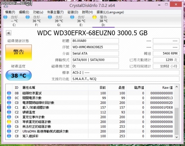
Task: Open the 語言(L)(Language) menu
Action: [x=110, y=12]
